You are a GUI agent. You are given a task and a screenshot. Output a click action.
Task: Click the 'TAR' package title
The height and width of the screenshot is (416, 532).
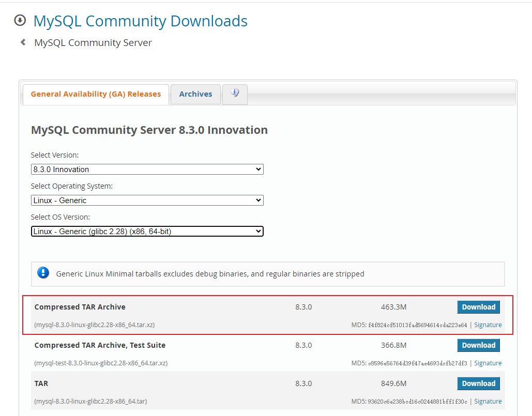pos(41,383)
